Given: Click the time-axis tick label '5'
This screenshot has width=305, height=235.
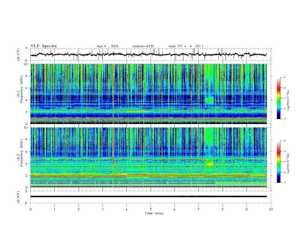Looking at the screenshot, I should [151, 209].
